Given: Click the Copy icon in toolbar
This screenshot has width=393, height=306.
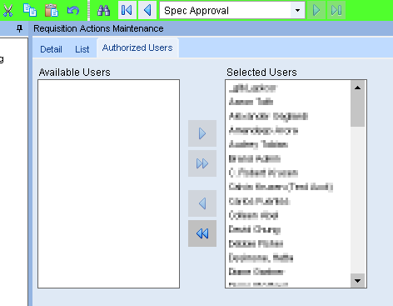Looking at the screenshot, I should point(30,10).
